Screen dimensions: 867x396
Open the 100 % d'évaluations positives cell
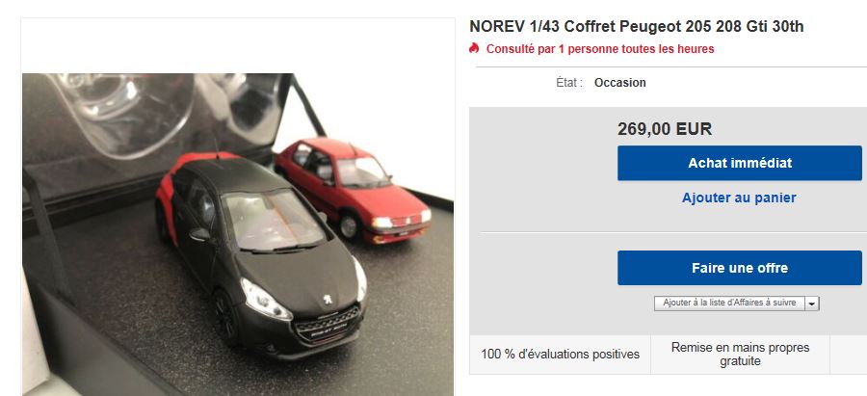click(560, 354)
